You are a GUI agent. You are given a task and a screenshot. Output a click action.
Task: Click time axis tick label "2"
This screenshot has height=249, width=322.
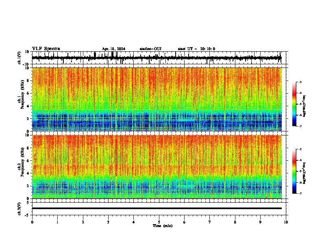pos(83,222)
